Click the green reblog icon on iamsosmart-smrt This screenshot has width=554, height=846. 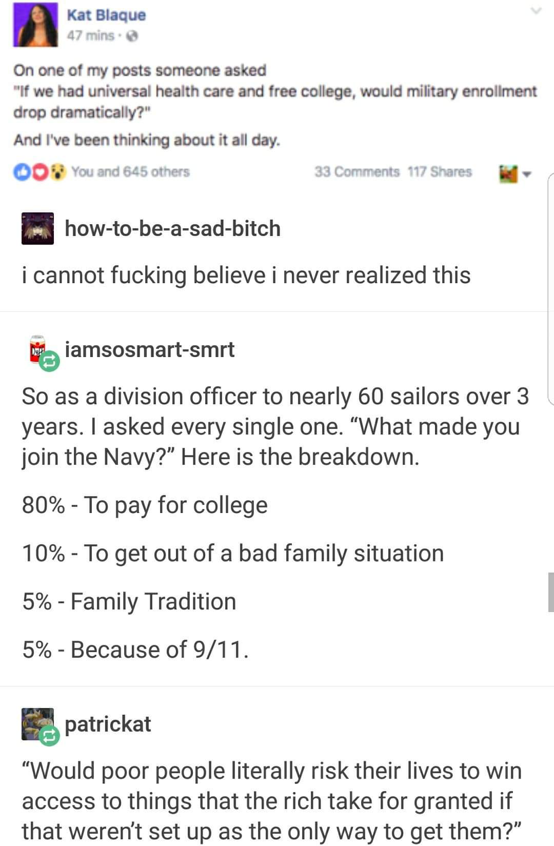click(50, 362)
